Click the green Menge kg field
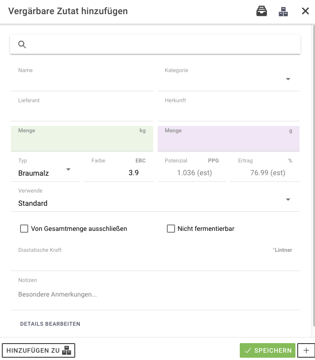 point(82,141)
